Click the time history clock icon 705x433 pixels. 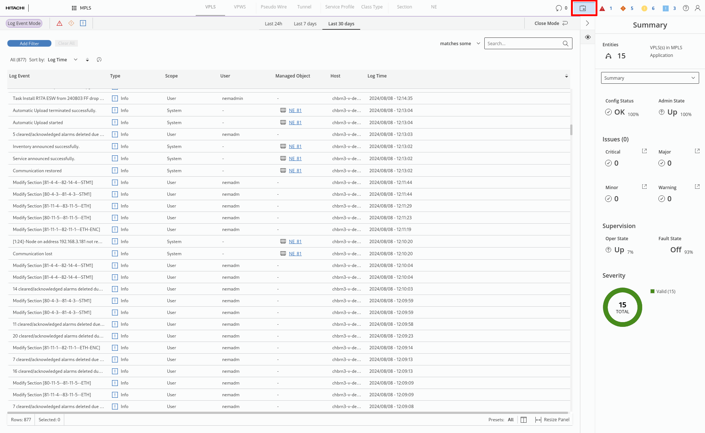pyautogui.click(x=99, y=59)
